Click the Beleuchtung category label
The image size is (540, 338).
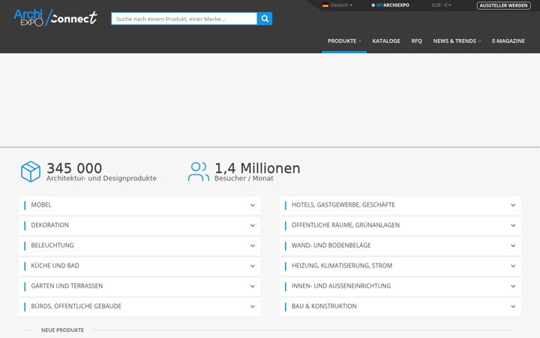(x=52, y=246)
